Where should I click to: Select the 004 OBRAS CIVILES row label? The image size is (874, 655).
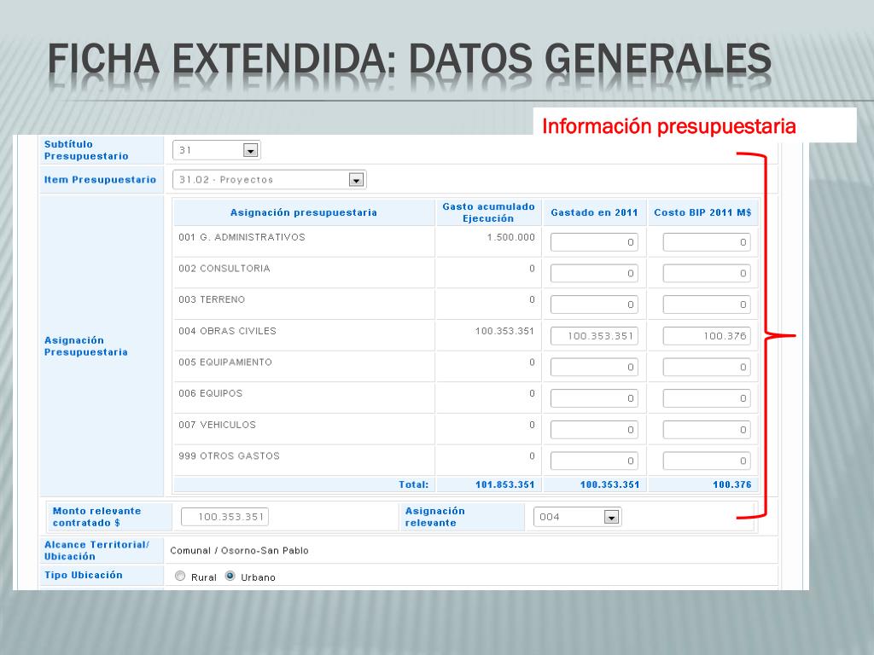click(x=227, y=331)
